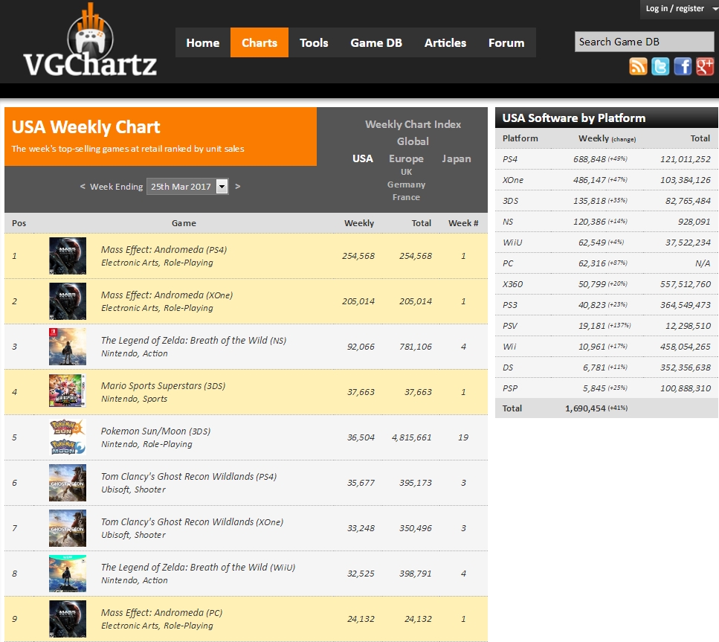This screenshot has height=642, width=719.
Task: Open the Week Ending date dropdown
Action: pos(187,186)
